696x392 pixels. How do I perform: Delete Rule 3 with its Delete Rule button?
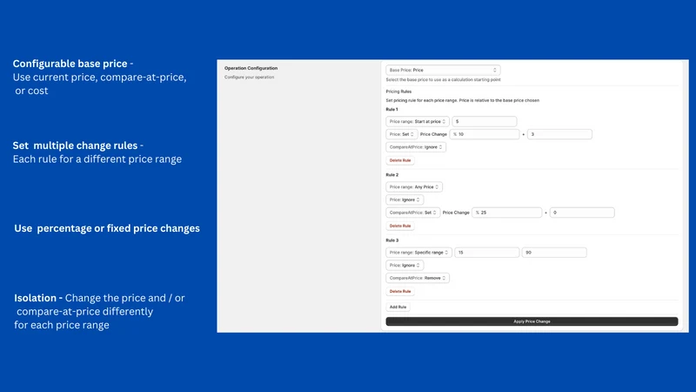tap(400, 292)
